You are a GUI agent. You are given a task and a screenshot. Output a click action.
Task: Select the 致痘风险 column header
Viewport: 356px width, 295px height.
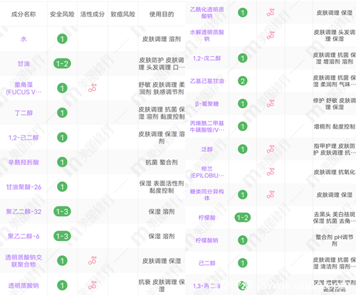(122, 14)
